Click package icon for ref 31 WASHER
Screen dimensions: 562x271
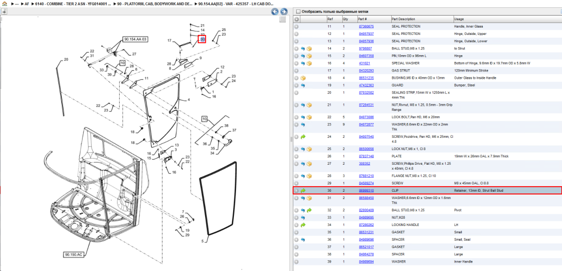(309, 198)
